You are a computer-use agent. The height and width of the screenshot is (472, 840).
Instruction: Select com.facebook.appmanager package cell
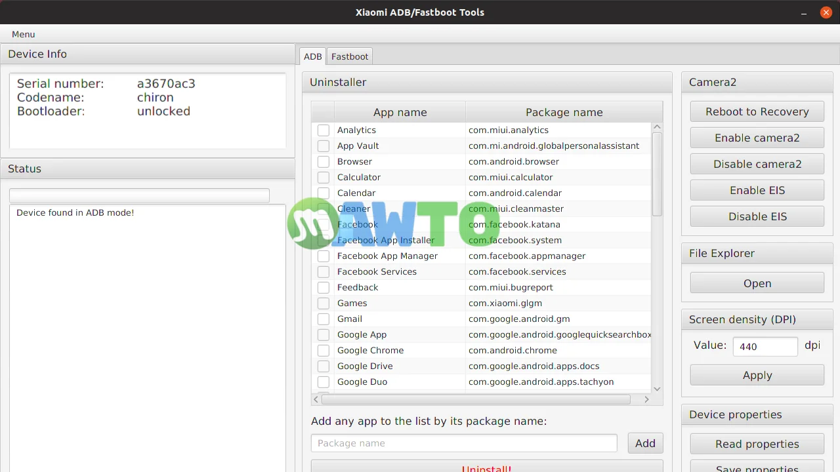tap(558, 256)
